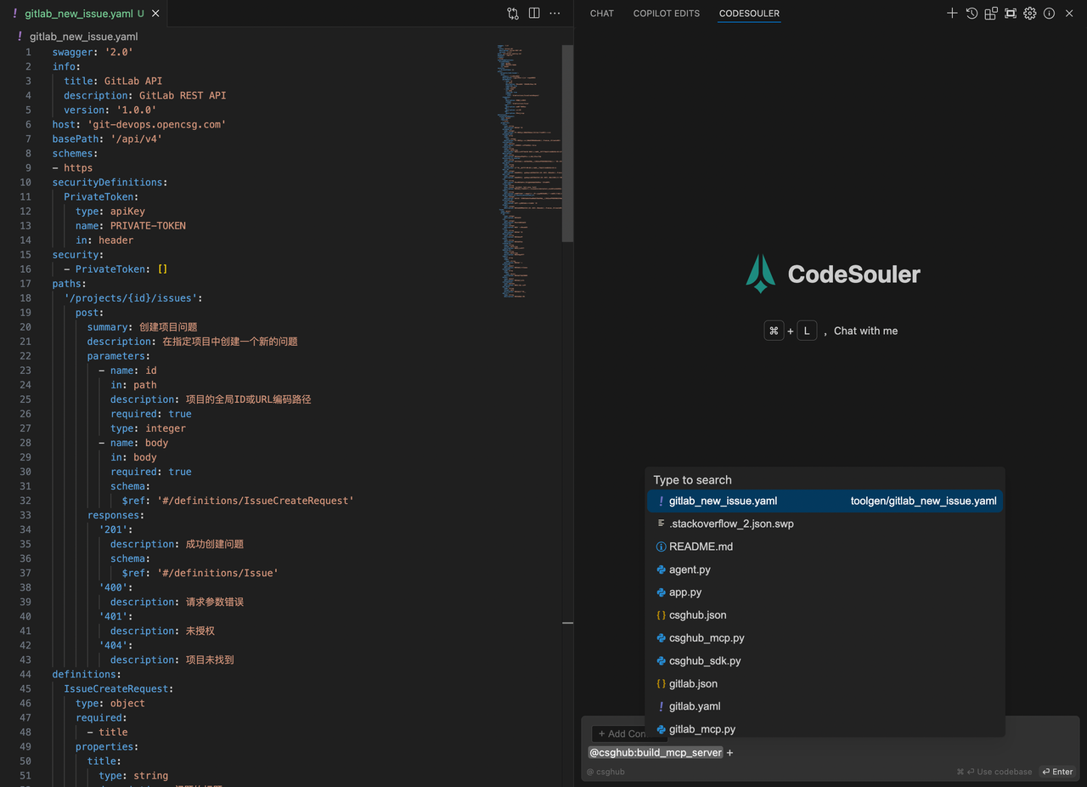Open CodeSouler settings gear
1087x787 pixels.
click(x=1029, y=14)
